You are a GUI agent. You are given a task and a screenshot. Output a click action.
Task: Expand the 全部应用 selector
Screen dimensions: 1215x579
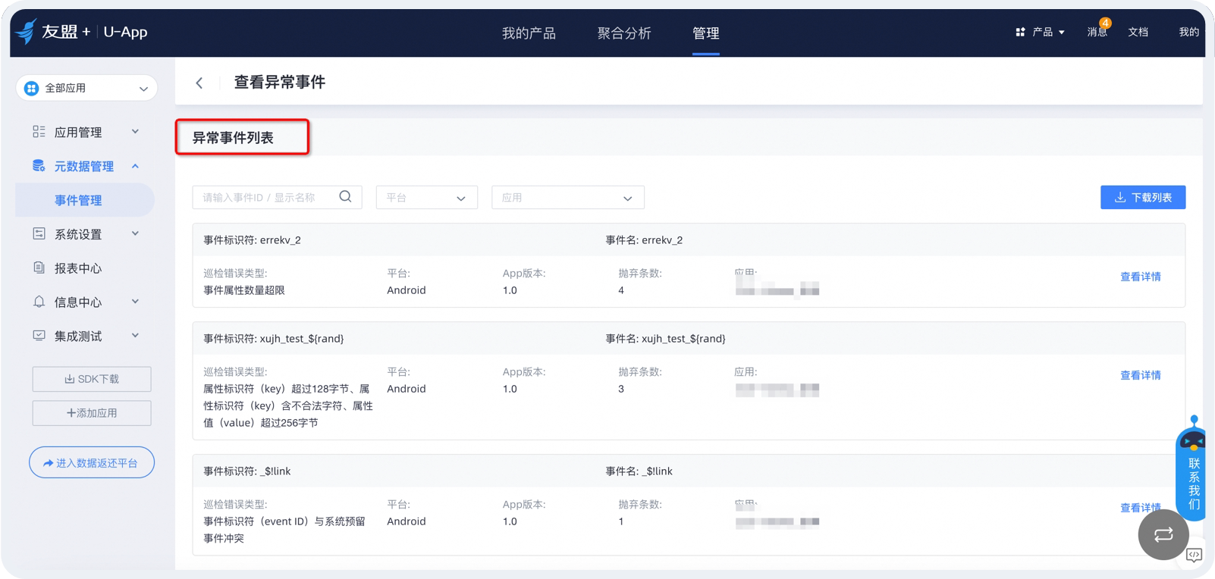(86, 88)
